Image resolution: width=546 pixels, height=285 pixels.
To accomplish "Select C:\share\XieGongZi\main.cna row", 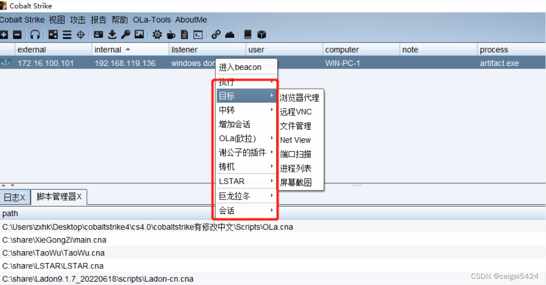I will click(273, 240).
